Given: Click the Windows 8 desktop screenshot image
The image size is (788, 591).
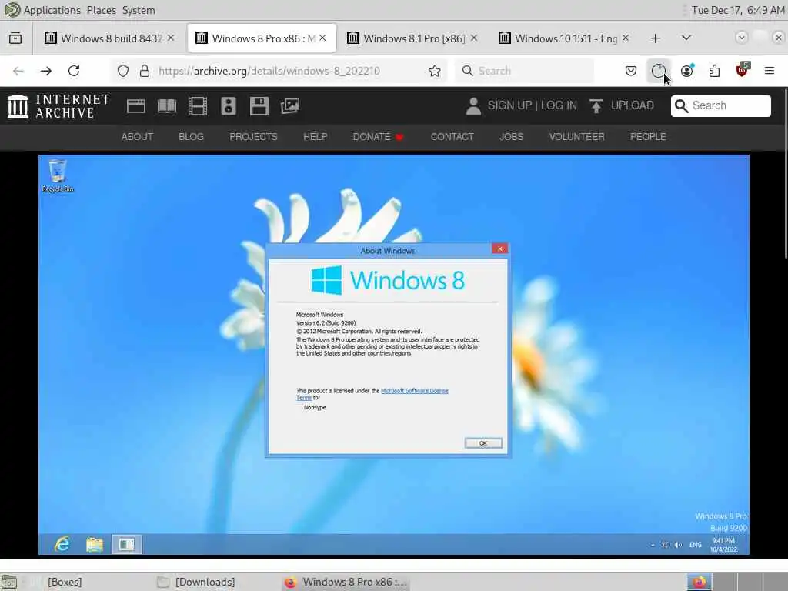Looking at the screenshot, I should 394,355.
